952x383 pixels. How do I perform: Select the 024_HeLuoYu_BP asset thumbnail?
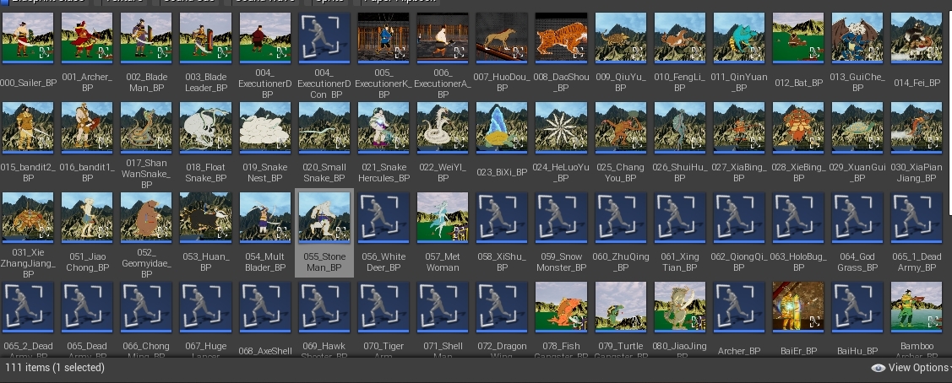(x=561, y=127)
